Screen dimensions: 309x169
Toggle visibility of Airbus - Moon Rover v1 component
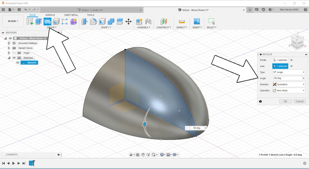click(x=11, y=38)
